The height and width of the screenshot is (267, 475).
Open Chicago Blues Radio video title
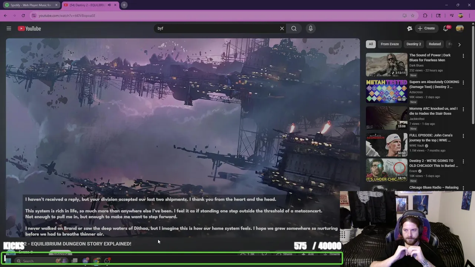click(434, 188)
